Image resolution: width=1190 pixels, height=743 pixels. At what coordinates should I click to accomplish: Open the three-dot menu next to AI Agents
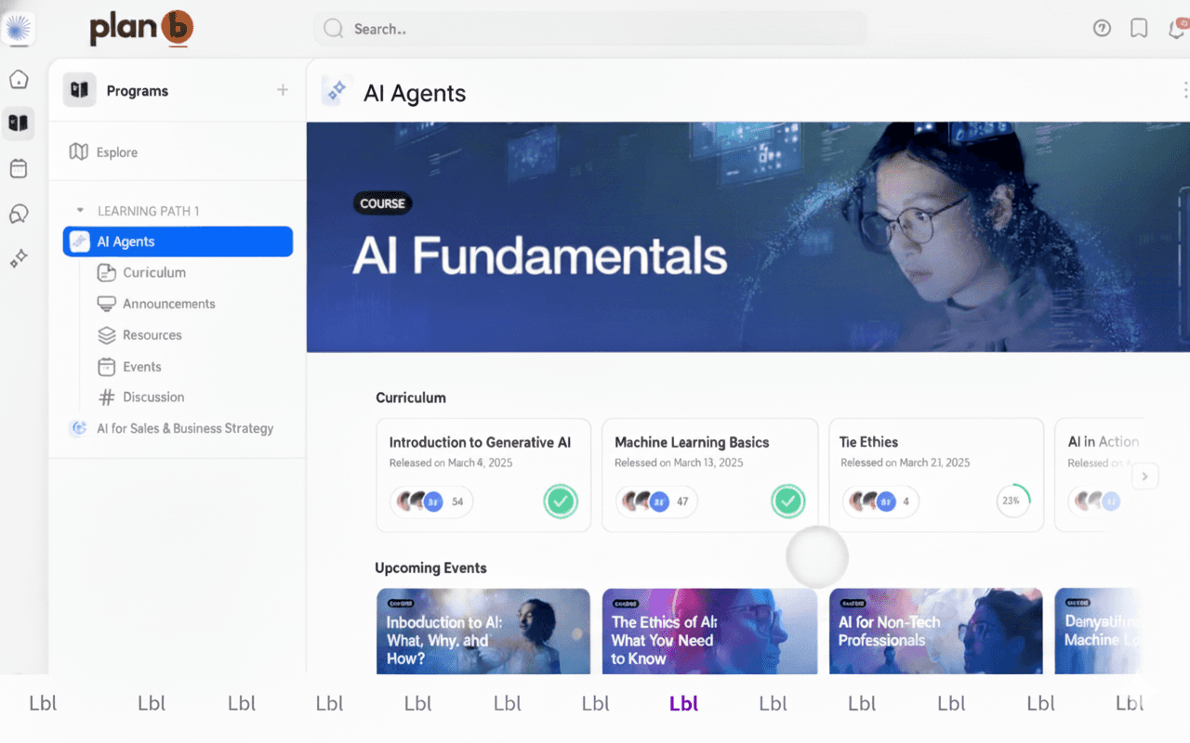click(x=1184, y=90)
